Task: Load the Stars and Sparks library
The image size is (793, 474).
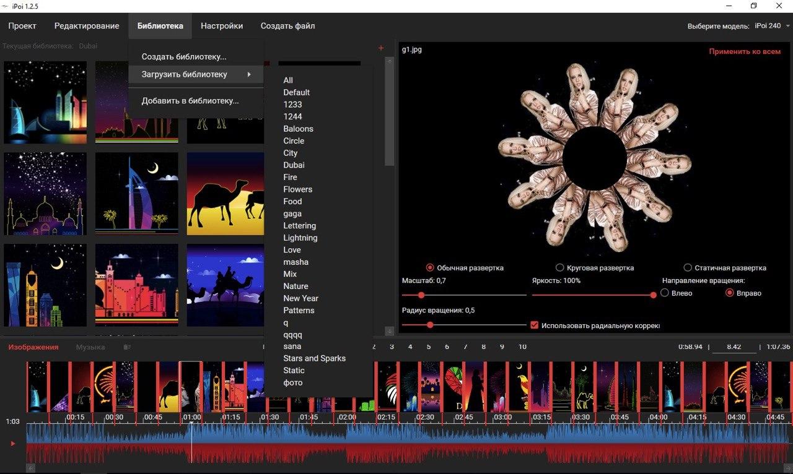Action: point(314,358)
